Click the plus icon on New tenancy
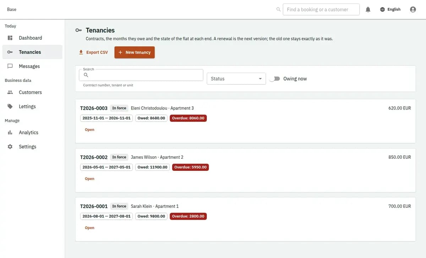Screen dimensions: 426x258 coord(120,52)
